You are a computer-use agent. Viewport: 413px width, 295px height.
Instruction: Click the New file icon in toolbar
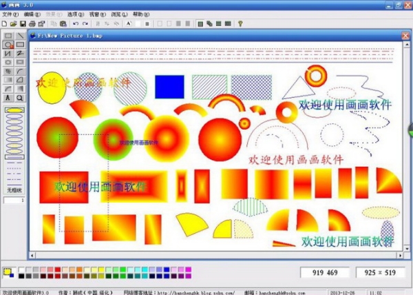coord(5,23)
